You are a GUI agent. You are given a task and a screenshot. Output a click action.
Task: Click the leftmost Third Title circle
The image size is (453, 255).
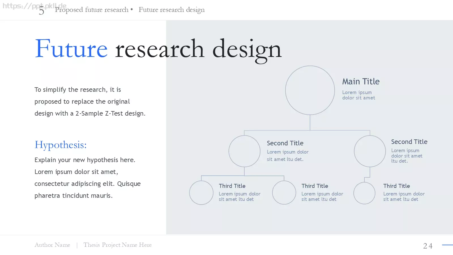pyautogui.click(x=201, y=193)
